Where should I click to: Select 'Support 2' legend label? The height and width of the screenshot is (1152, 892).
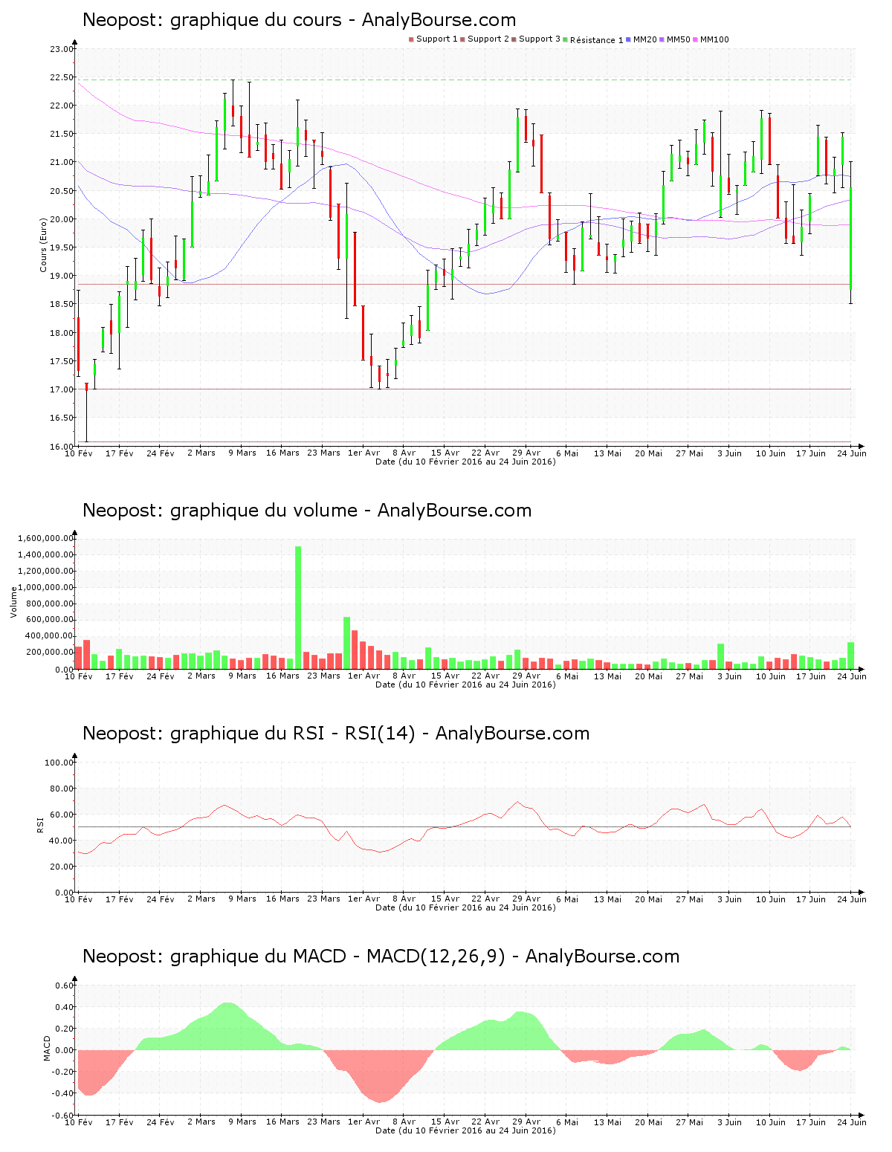488,39
